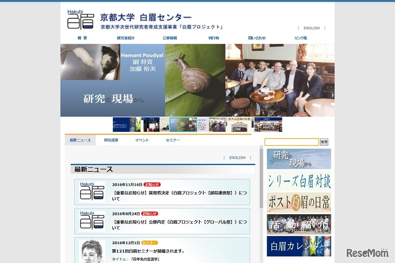The height and width of the screenshot is (263, 395).
Task: Open the 研究の現場から sidebar banner
Action: pyautogui.click(x=299, y=158)
